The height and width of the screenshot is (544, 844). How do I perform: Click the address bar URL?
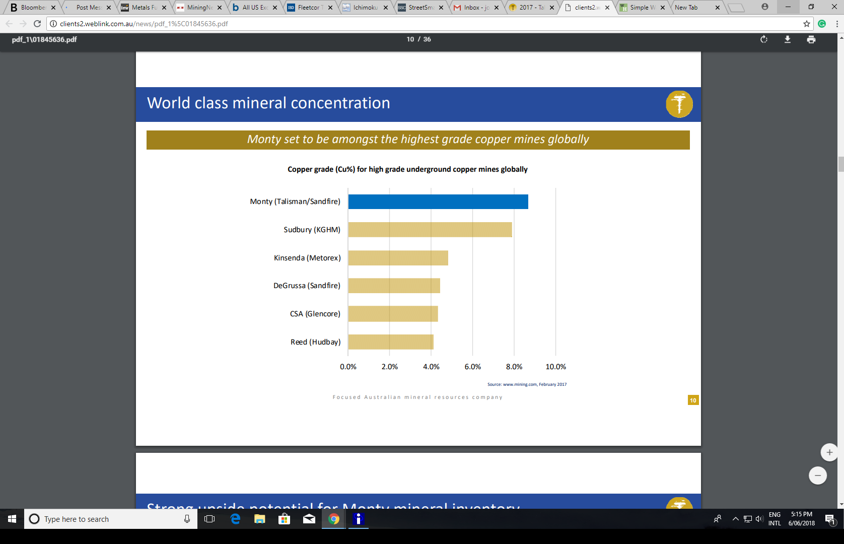coord(144,24)
